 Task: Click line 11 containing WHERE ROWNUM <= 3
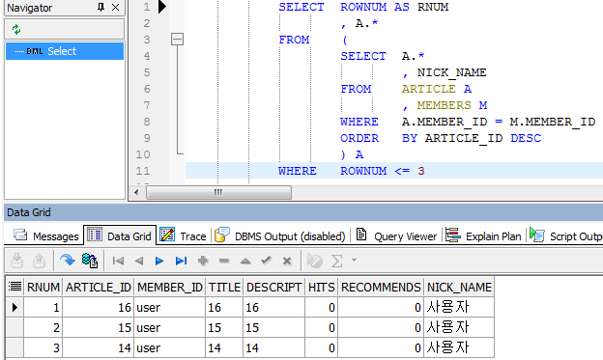click(x=394, y=171)
